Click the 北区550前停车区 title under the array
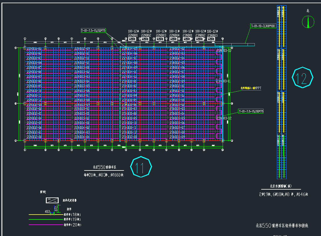 tap(104, 167)
